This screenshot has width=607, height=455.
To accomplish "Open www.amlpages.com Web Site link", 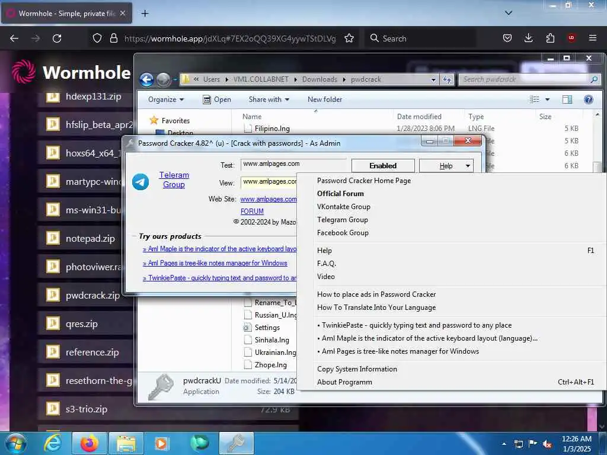I will 269,199.
